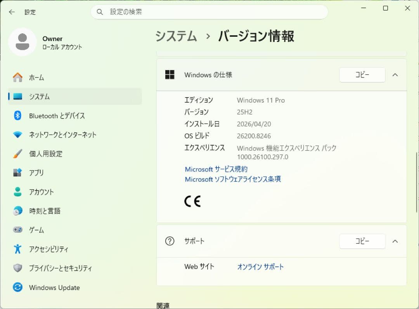Viewport: 419px width, 309px height.
Task: Open the オンライン サポート link
Action: (x=261, y=267)
